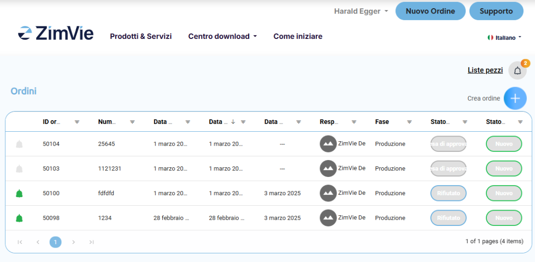This screenshot has height=262, width=535.
Task: Open the Liste pezzi link
Action: click(x=485, y=70)
